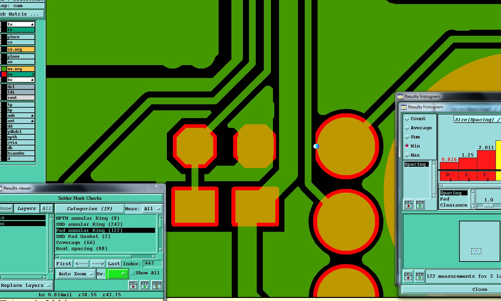Click the edit mark on the 'asb' layer
This screenshot has width=501, height=301.
coord(32,115)
